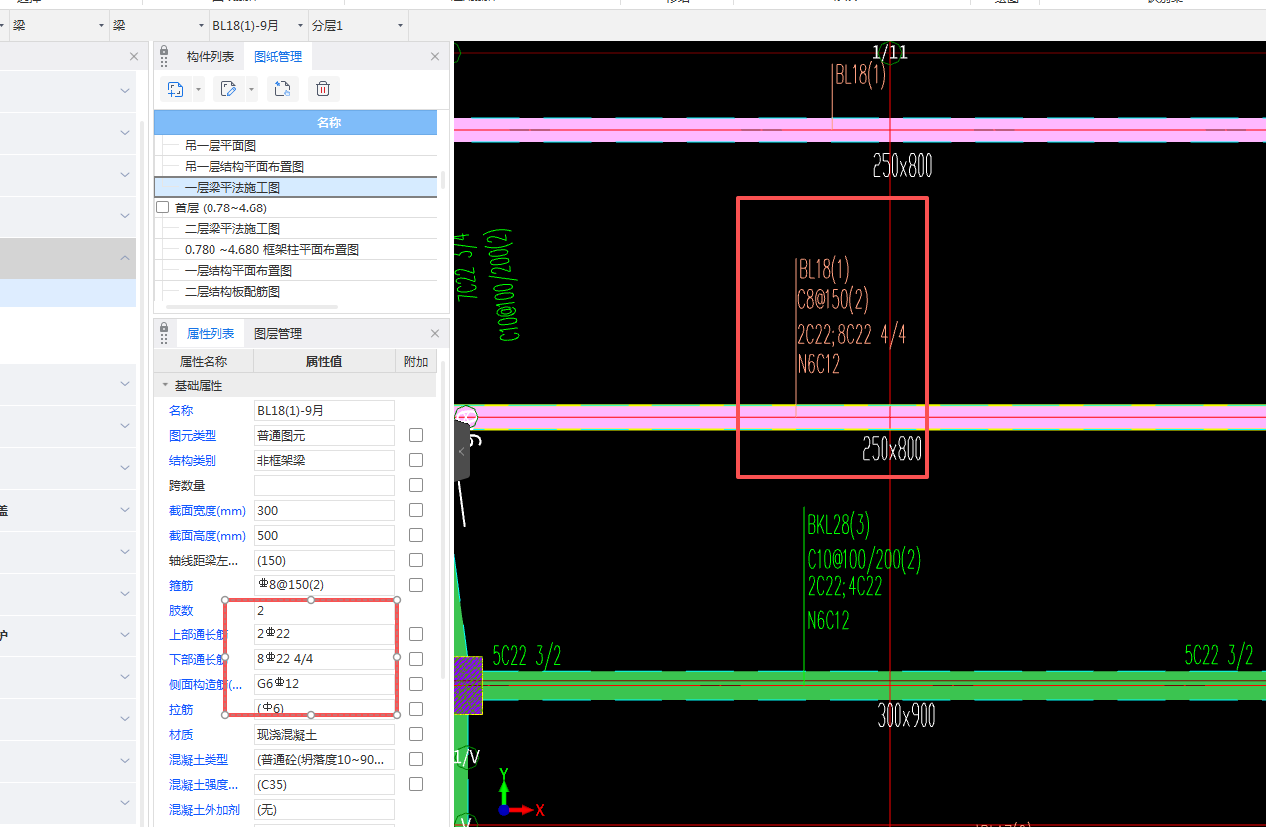Switch to 图层管理 tab
Viewport: 1266px width, 827px height.
[x=278, y=333]
